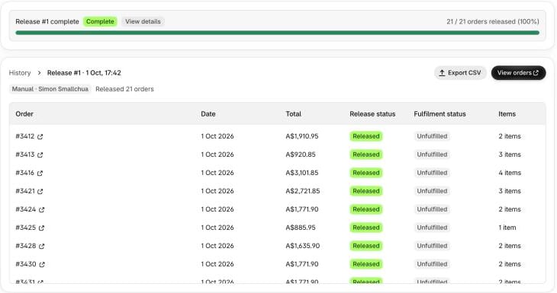Click Unfulfilled badge for order #3413
The image size is (557, 293).
point(432,154)
